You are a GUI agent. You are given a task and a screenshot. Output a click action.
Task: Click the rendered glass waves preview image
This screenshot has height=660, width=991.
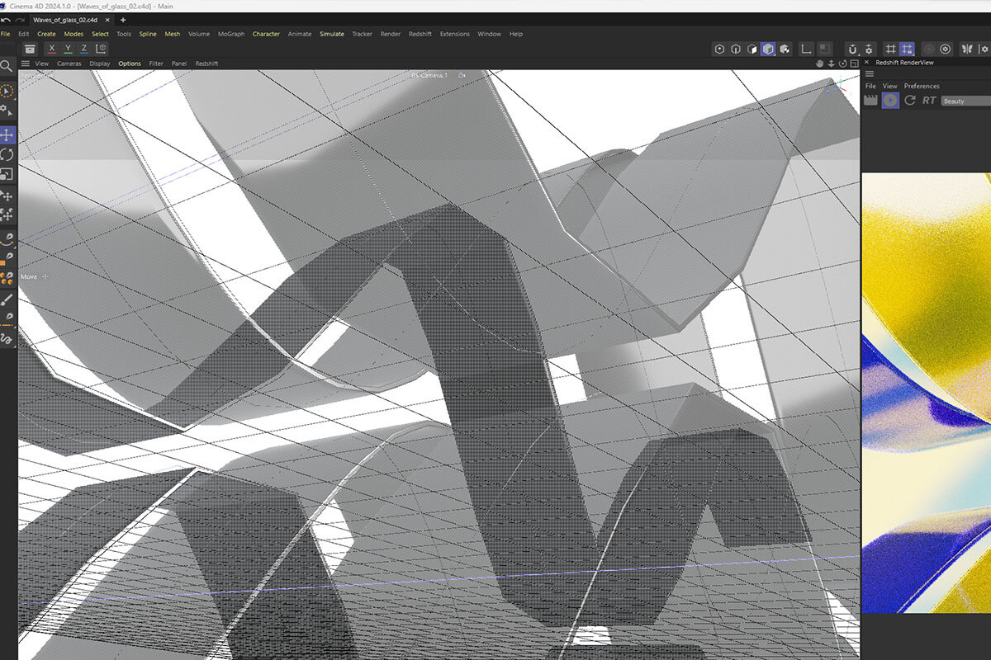pyautogui.click(x=927, y=393)
